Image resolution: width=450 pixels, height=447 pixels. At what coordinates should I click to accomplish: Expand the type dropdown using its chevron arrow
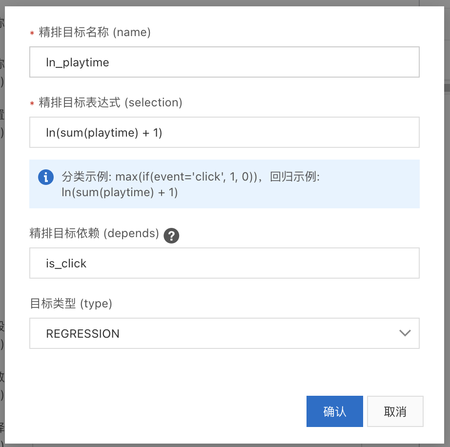405,333
